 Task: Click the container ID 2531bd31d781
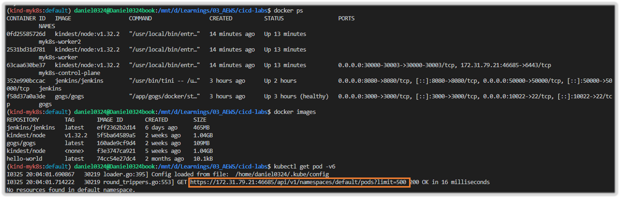26,50
